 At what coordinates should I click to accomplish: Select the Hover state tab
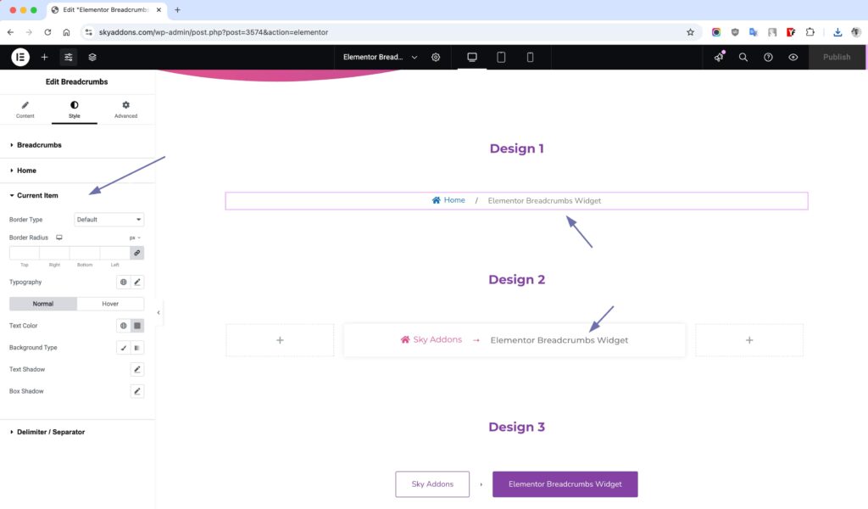[110, 304]
